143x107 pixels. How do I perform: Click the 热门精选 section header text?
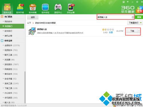click(x=8, y=17)
